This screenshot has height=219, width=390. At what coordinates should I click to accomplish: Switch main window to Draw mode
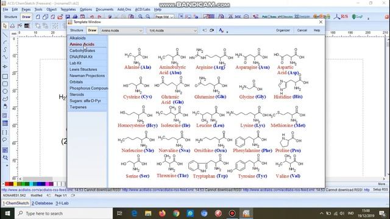[26, 17]
